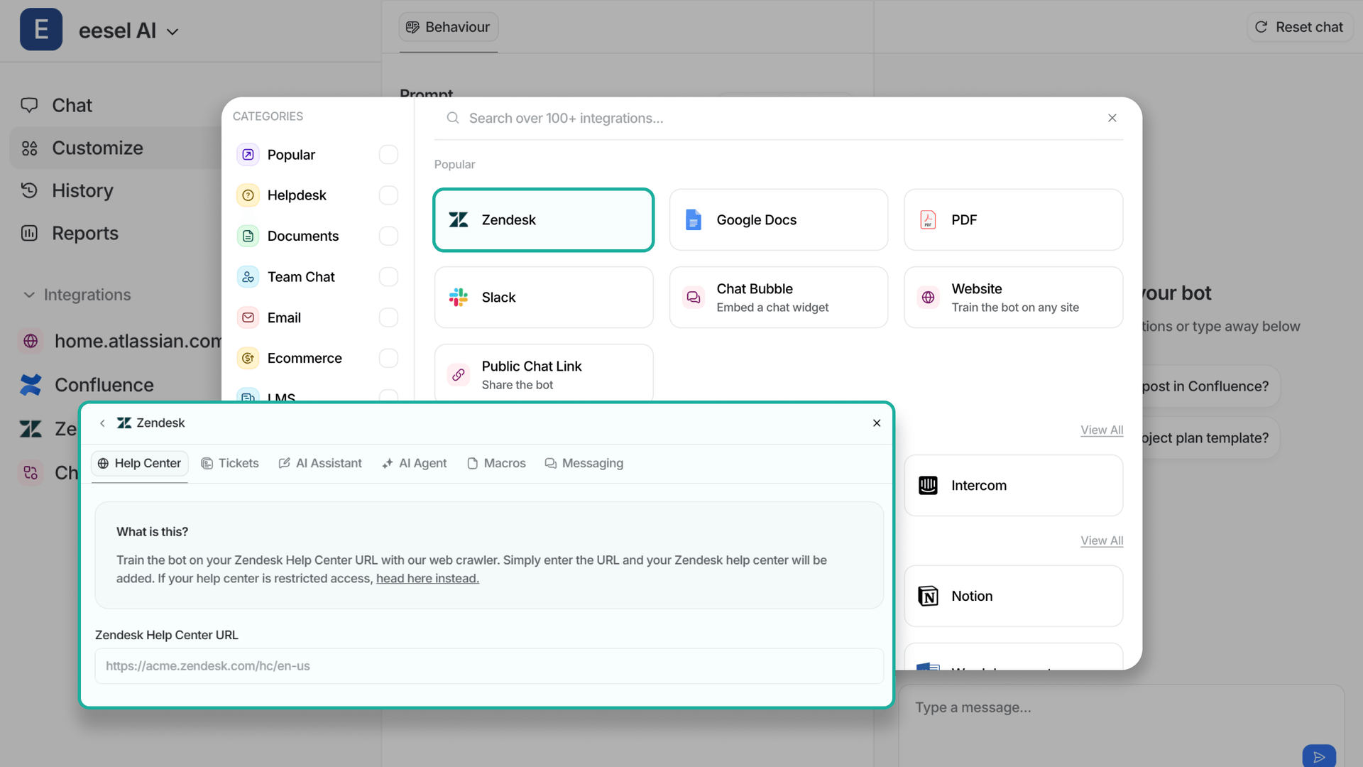The image size is (1363, 767).
Task: Close the Zendesk setup panel
Action: (877, 423)
